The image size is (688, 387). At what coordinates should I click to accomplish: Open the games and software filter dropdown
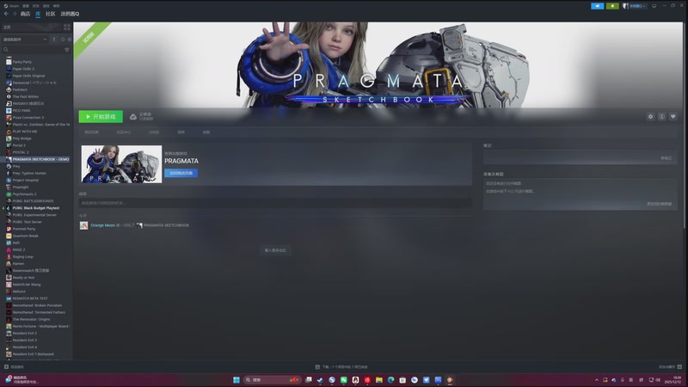tap(25, 40)
